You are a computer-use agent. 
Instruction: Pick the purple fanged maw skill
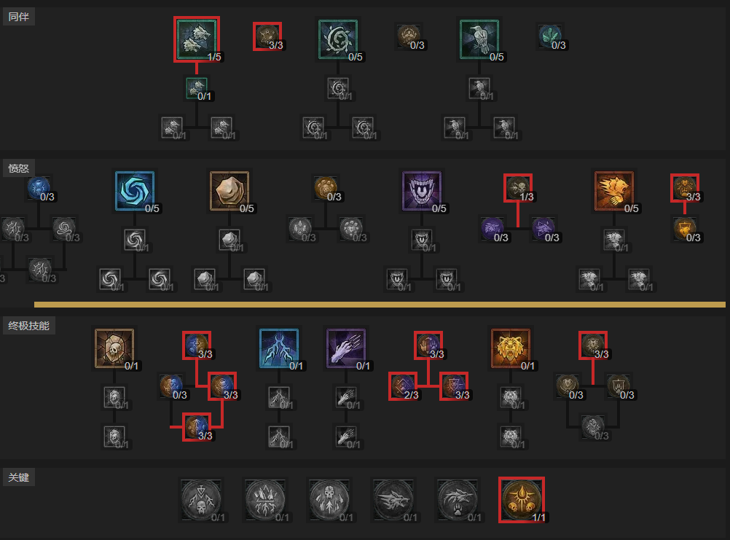point(422,191)
